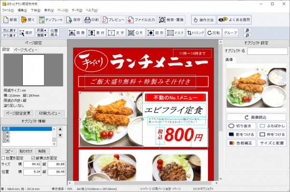Add a frame with 枠をつける

272,134
